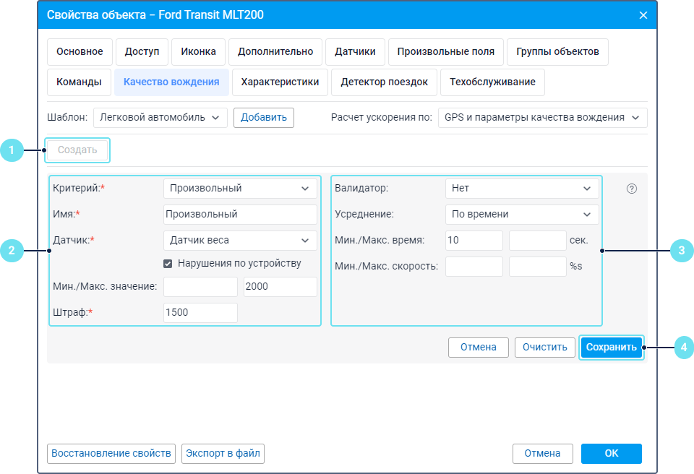This screenshot has height=474, width=694.
Task: Open the Иконка tab
Action: click(198, 52)
